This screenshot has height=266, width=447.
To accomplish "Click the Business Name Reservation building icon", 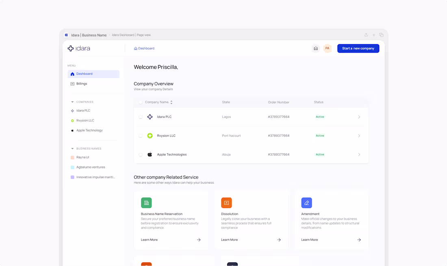I will [x=146, y=203].
